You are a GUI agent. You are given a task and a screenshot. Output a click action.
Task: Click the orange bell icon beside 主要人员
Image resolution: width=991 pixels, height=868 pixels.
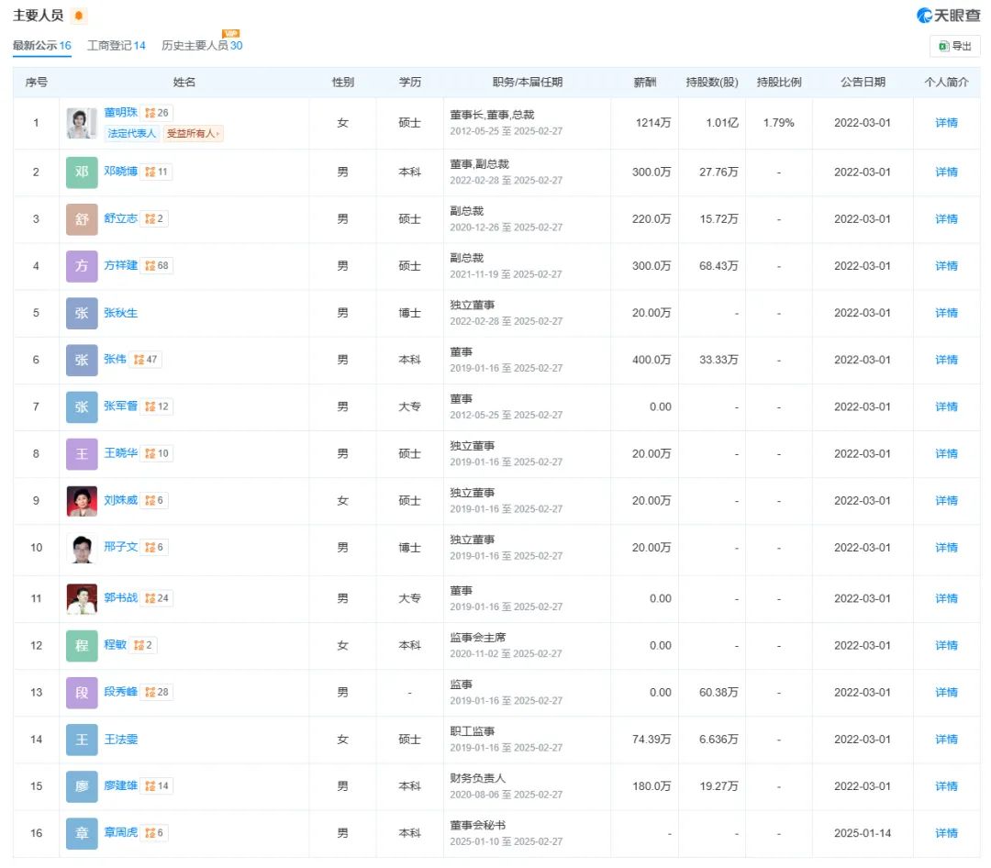click(x=78, y=17)
